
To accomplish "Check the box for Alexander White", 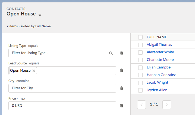I will (x=140, y=52).
